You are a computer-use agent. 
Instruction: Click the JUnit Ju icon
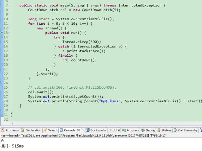(x=110, y=130)
